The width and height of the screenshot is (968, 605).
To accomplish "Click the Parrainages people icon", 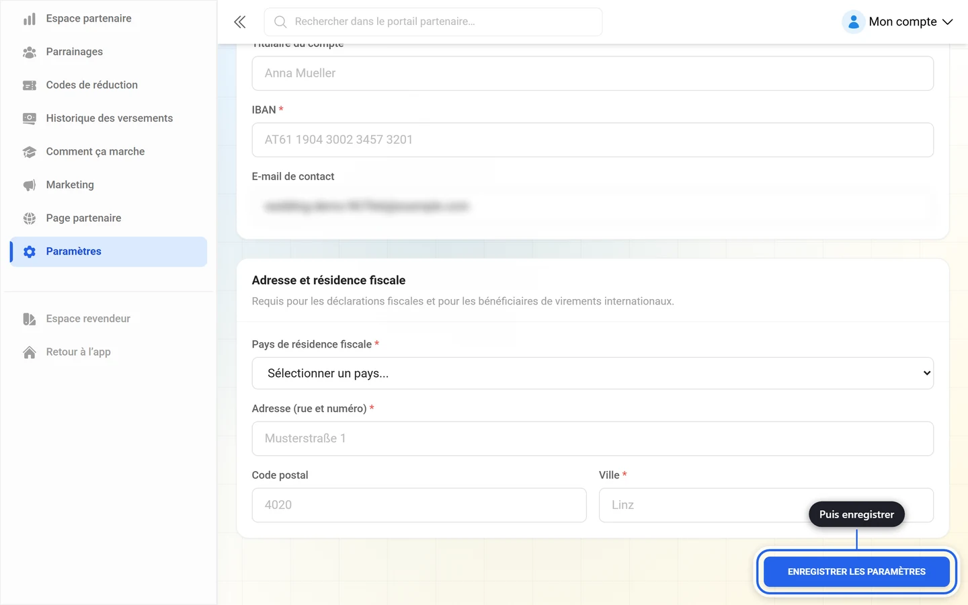I will point(30,52).
